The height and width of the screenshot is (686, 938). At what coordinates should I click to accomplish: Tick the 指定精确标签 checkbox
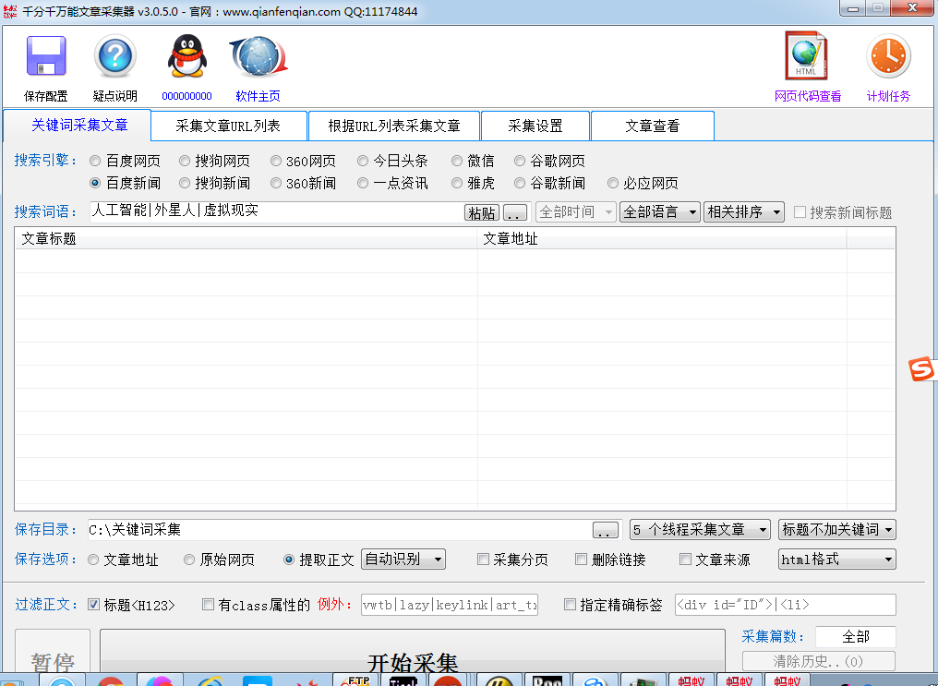[x=570, y=605]
